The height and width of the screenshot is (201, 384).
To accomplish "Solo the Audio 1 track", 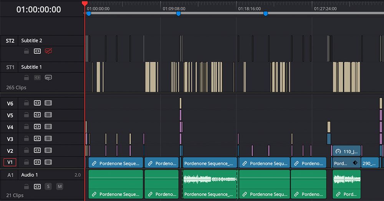I will (x=48, y=186).
